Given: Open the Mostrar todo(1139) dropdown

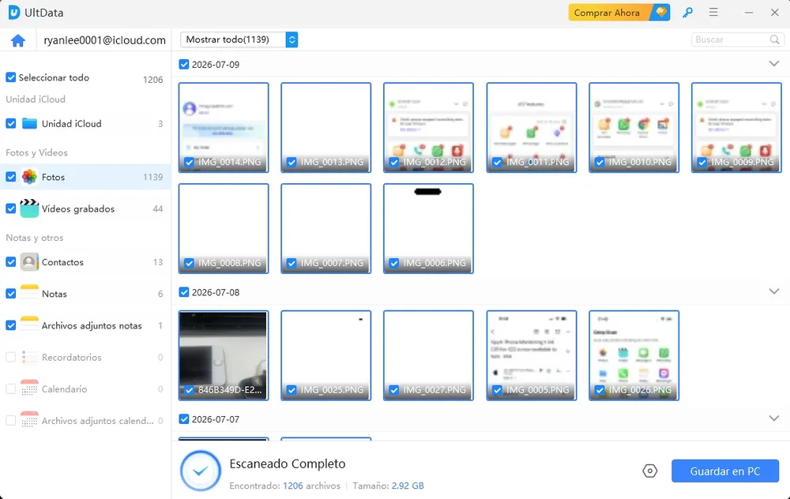Looking at the screenshot, I should click(239, 39).
